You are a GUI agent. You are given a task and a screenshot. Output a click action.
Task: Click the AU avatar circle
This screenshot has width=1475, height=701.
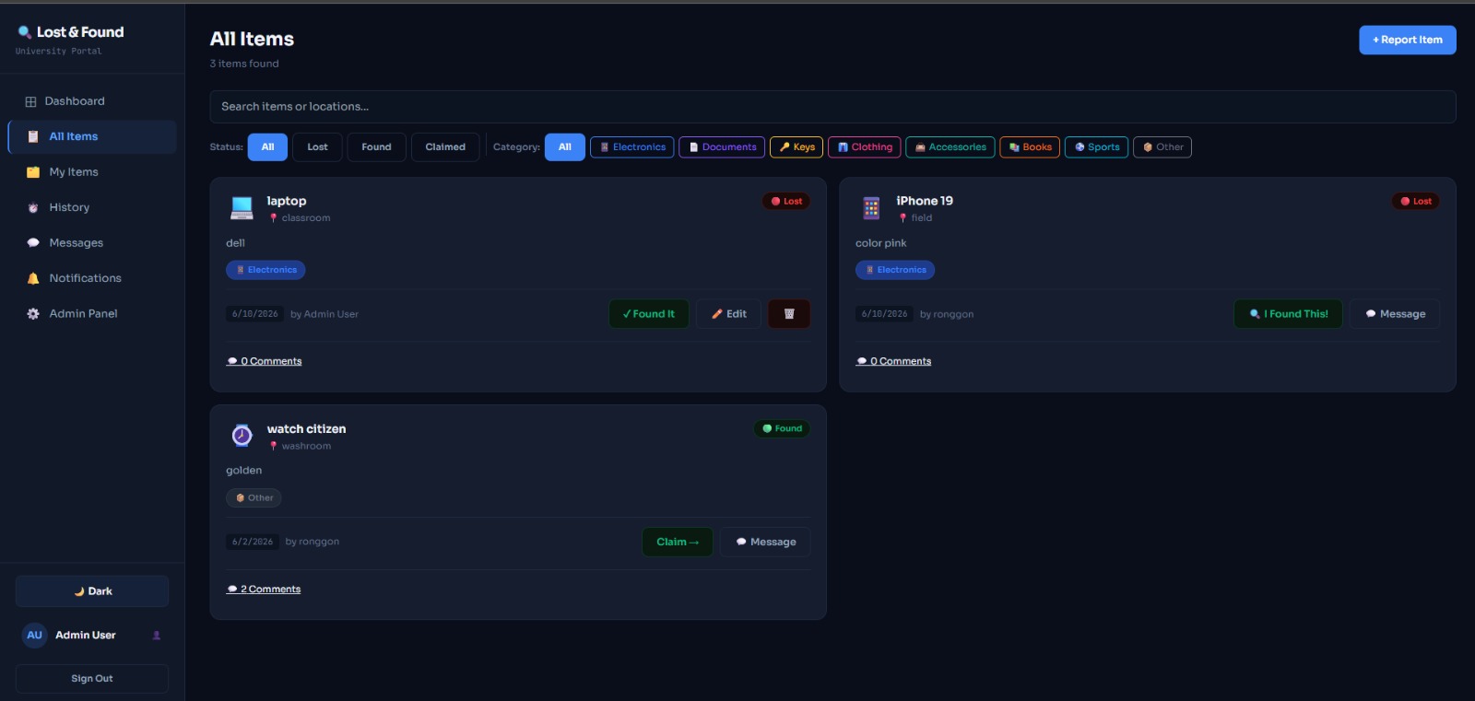[x=34, y=636]
